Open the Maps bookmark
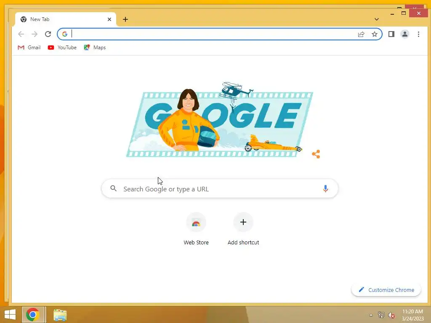 tap(95, 48)
